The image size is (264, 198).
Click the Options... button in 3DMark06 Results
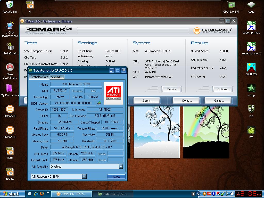[x=222, y=89]
